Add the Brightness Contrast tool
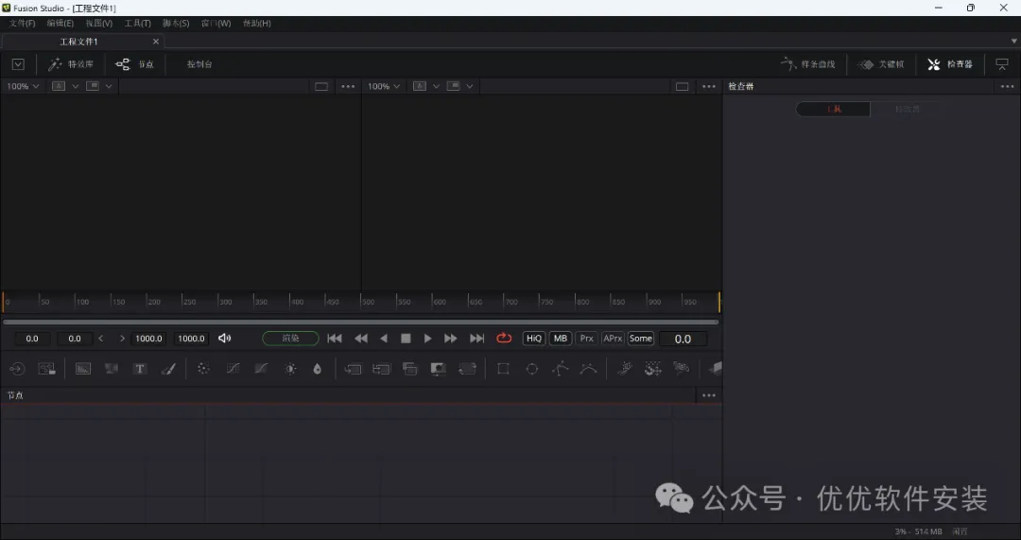This screenshot has height=540, width=1021. [290, 369]
